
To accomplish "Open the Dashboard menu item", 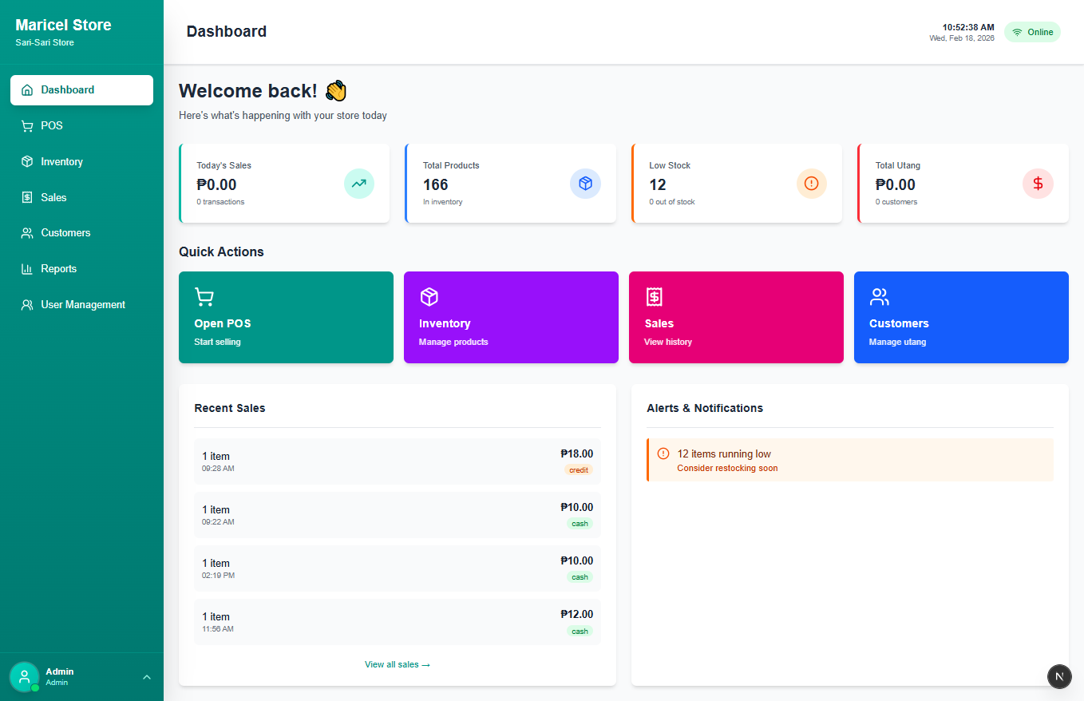I will pyautogui.click(x=81, y=90).
